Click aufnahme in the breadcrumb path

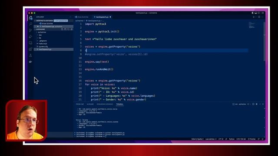79,21
